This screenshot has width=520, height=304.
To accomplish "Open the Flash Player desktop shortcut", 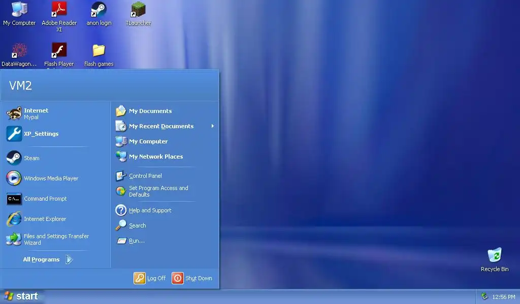I will [59, 55].
